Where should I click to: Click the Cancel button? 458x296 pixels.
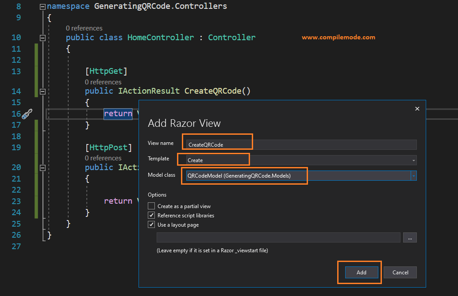coord(400,272)
